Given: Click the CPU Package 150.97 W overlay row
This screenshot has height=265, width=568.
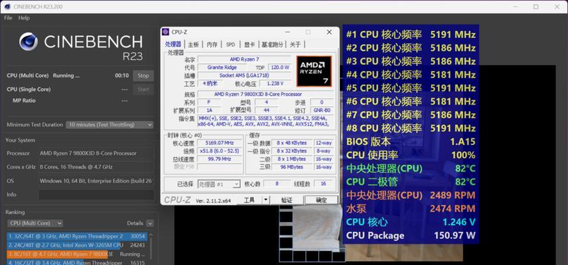Looking at the screenshot, I should pyautogui.click(x=411, y=236).
